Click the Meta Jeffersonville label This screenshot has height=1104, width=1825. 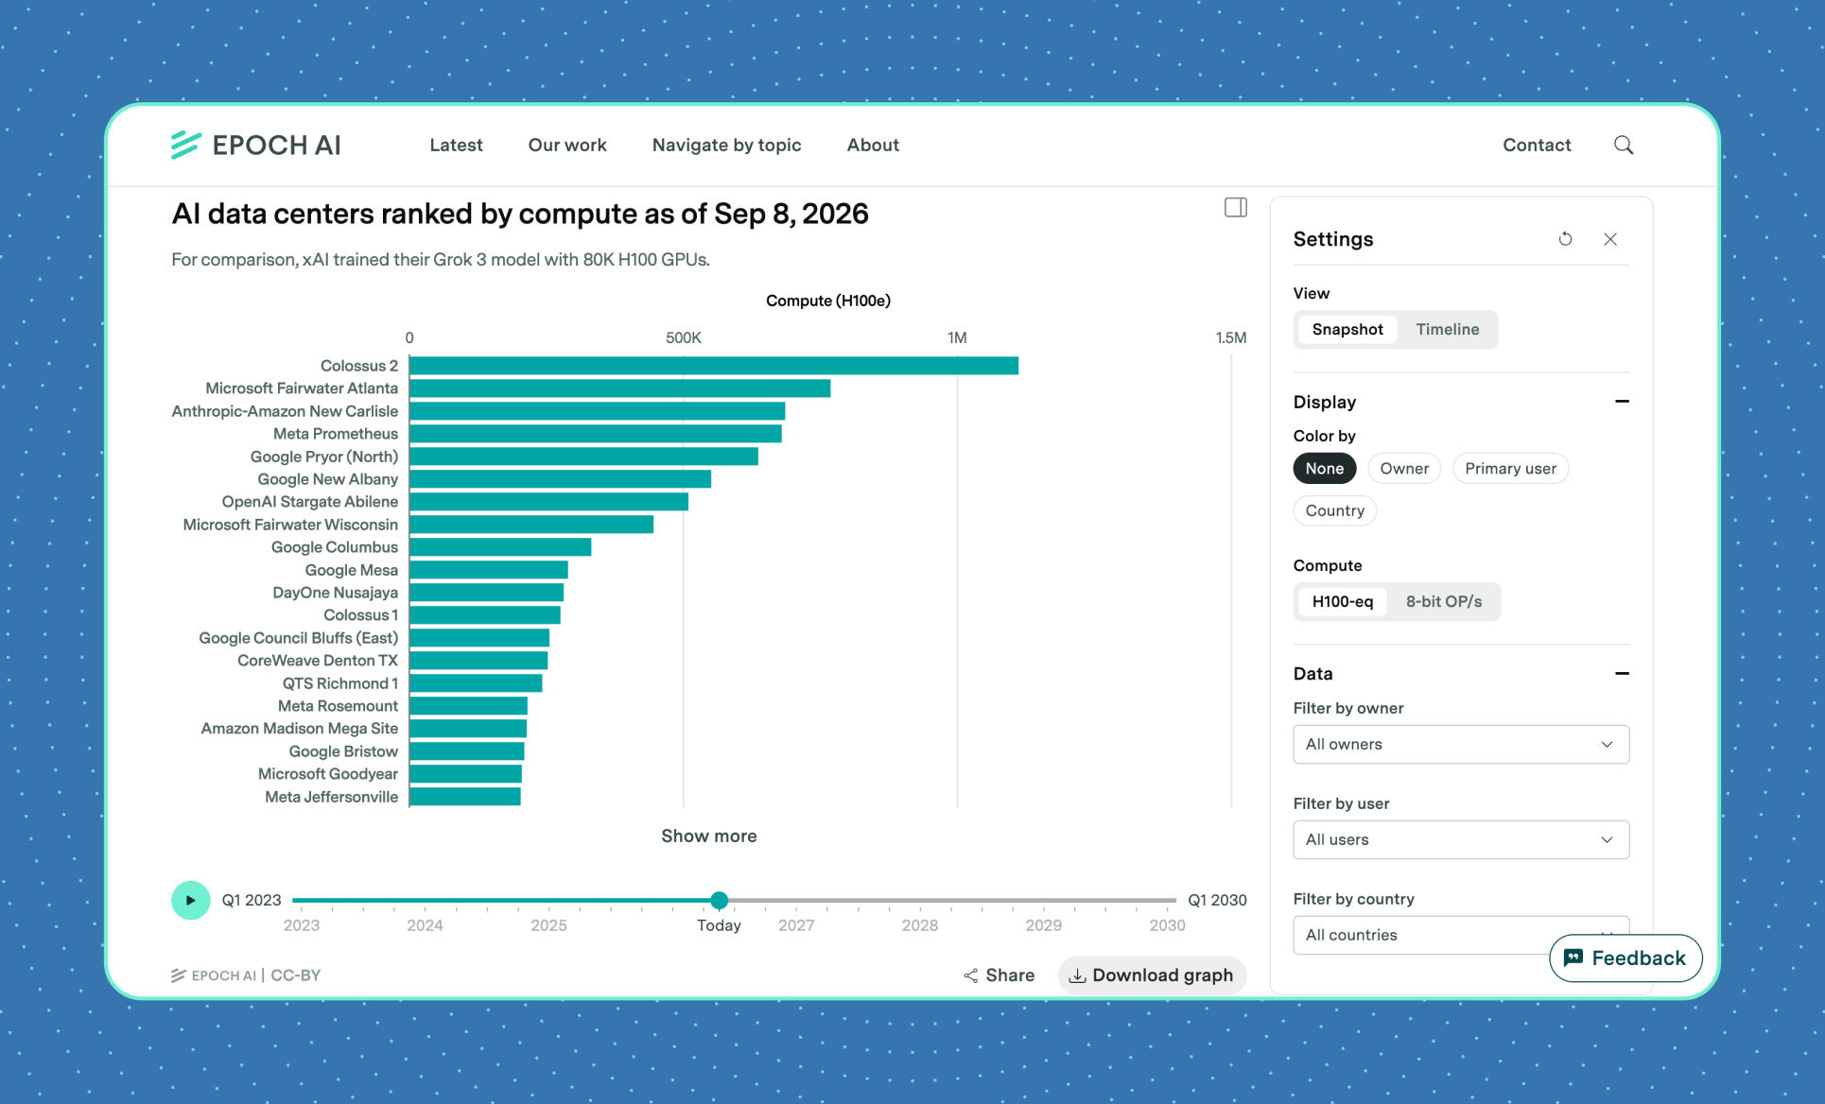[331, 797]
